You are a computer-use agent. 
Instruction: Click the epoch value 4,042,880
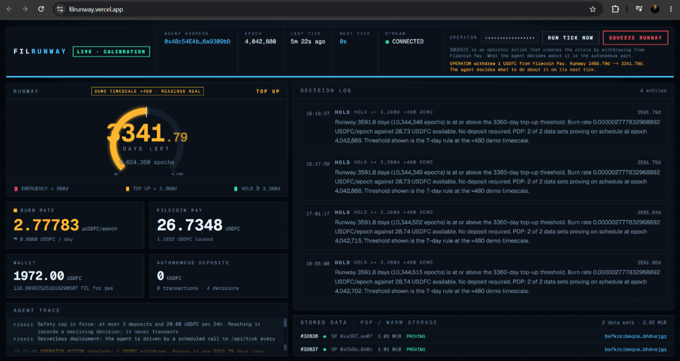[x=260, y=42]
